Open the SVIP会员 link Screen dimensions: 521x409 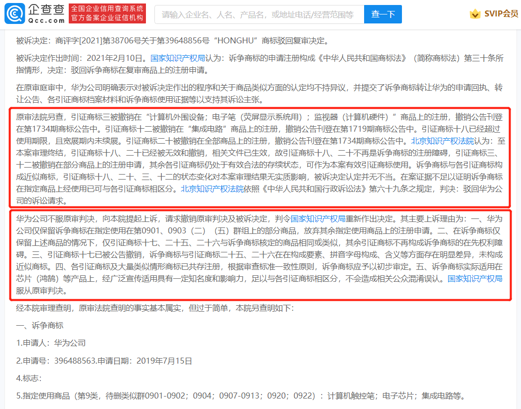[501, 13]
